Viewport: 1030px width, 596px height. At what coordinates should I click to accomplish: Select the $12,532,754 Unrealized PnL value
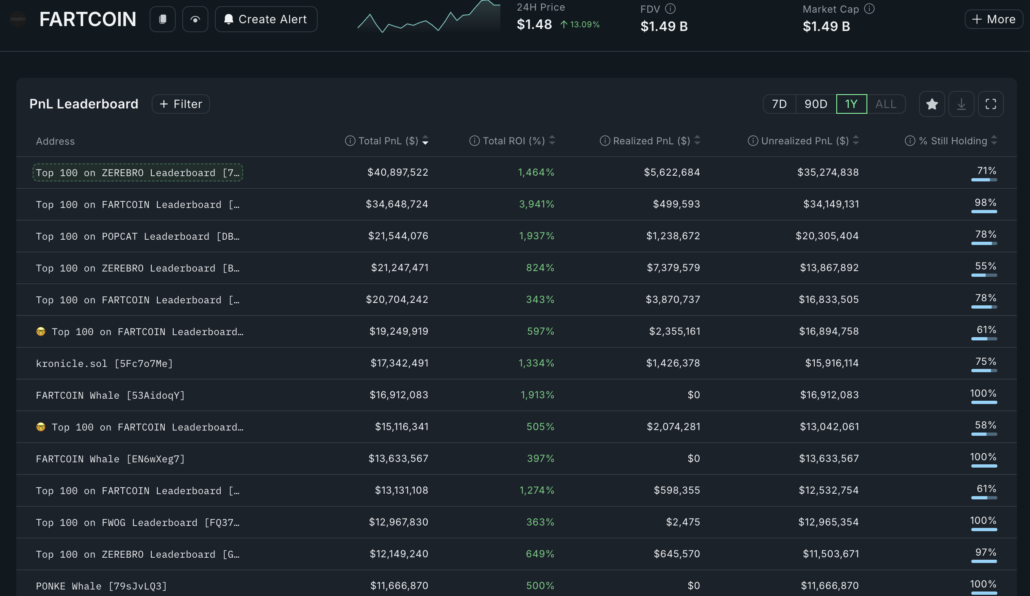(x=829, y=490)
